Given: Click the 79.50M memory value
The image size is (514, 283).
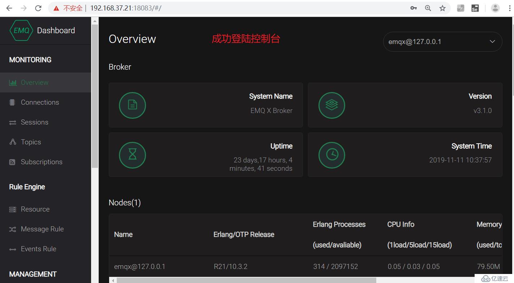Looking at the screenshot, I should click(x=488, y=266).
